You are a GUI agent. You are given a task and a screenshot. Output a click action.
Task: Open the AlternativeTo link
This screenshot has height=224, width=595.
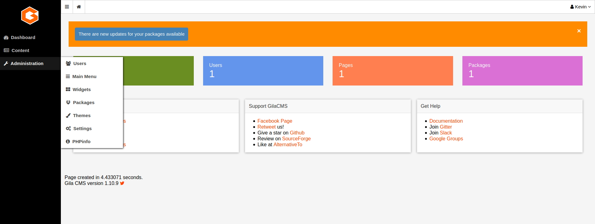coord(288,145)
